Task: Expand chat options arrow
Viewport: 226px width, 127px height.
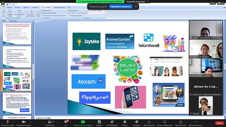Action: 71,122
